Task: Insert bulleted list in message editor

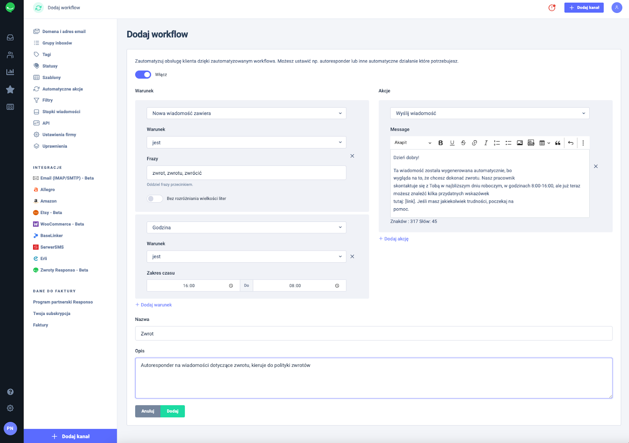Action: (x=508, y=143)
